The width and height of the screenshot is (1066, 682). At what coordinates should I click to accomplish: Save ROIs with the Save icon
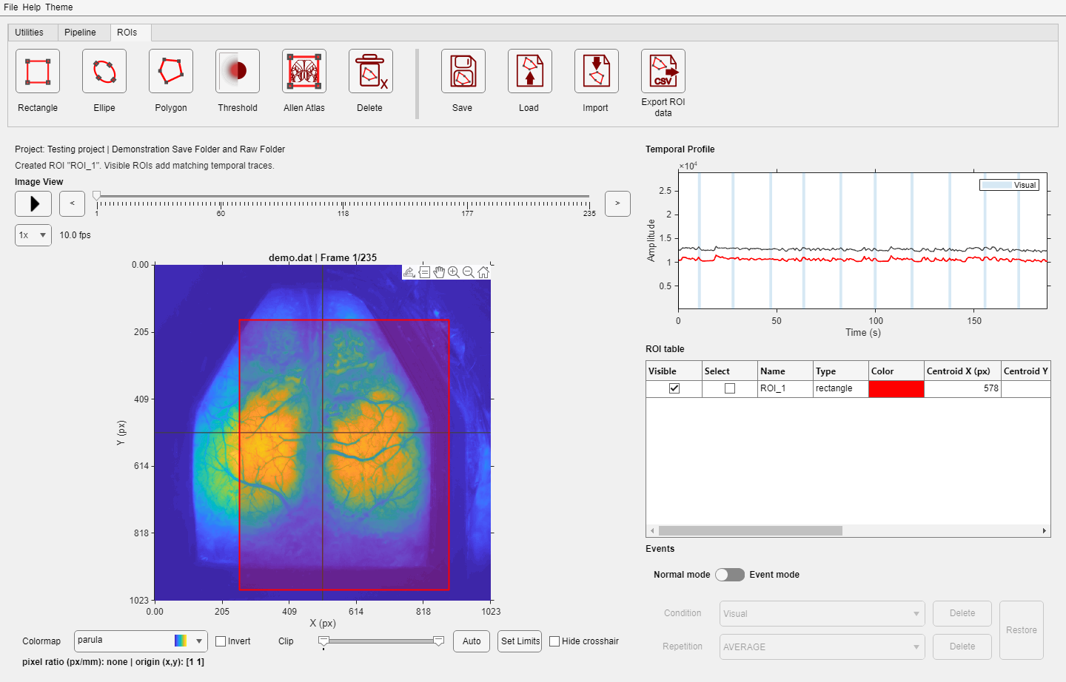click(463, 71)
